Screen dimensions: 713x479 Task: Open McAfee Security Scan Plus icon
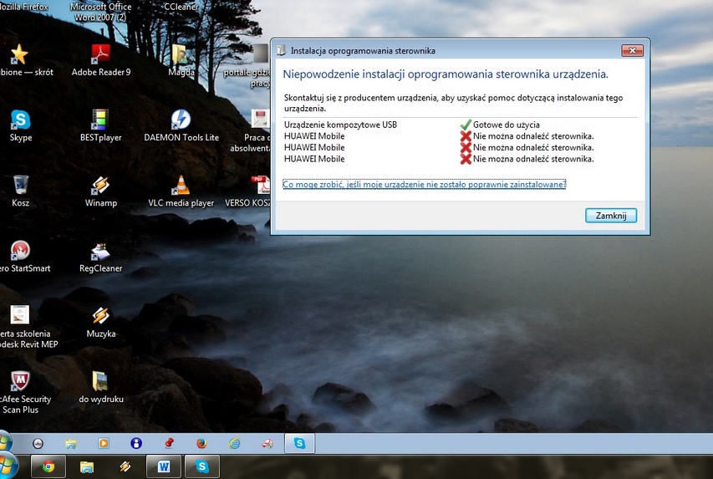[21, 382]
